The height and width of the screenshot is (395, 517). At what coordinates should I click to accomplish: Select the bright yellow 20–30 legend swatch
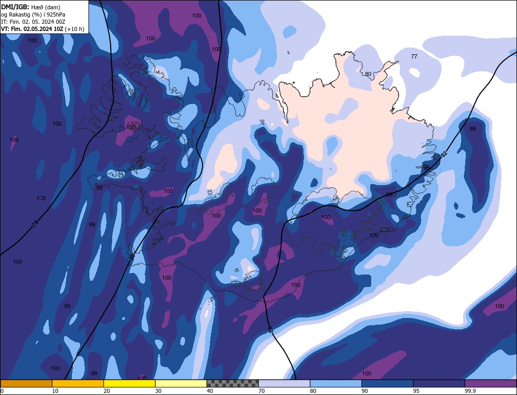pos(129,384)
